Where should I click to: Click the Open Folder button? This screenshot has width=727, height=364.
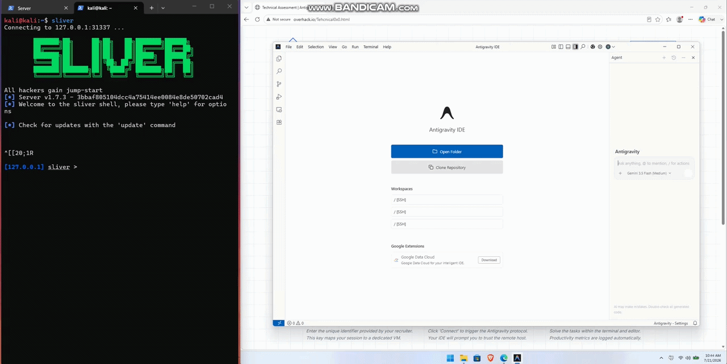coord(447,151)
